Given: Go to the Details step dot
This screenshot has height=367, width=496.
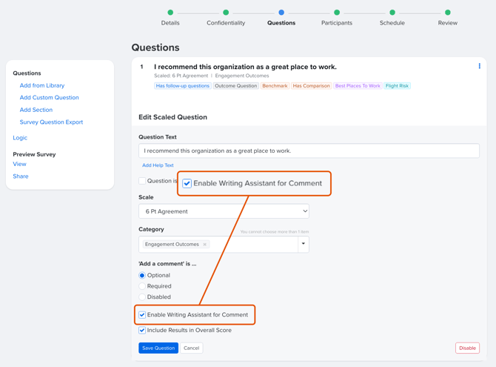Looking at the screenshot, I should tap(170, 13).
